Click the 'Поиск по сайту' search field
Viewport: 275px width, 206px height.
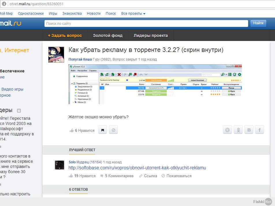click(x=146, y=23)
